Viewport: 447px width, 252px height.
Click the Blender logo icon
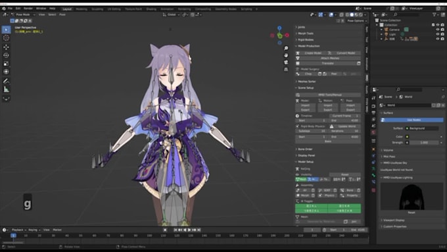point(4,9)
